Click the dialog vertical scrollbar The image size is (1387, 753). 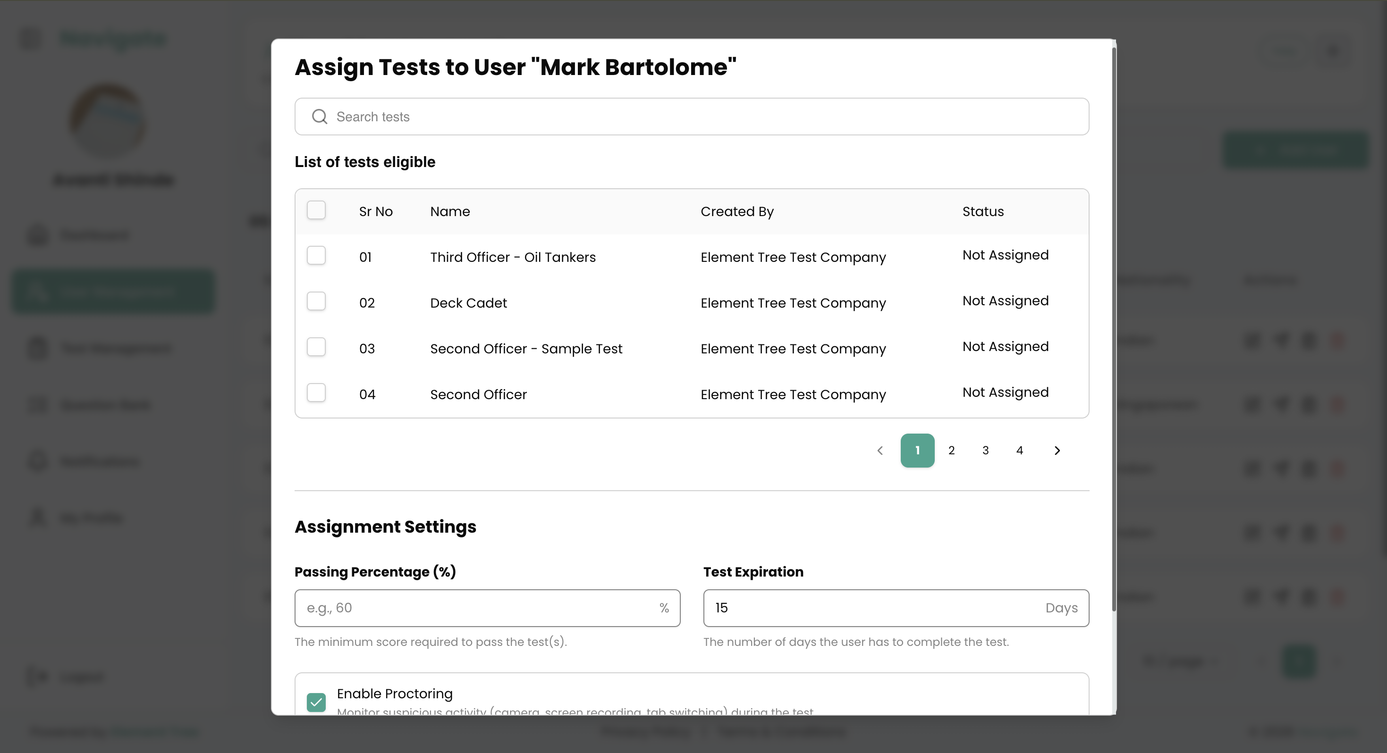(1114, 328)
